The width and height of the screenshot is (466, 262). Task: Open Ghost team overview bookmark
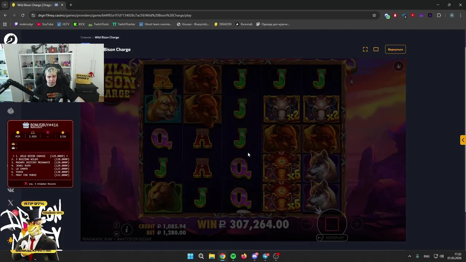click(155, 24)
